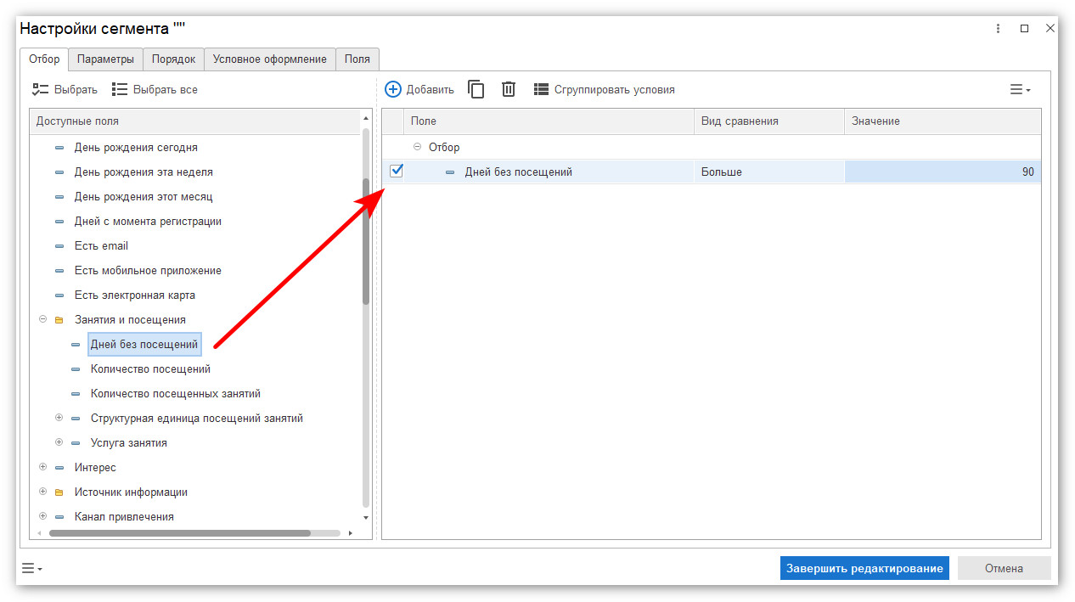1075x602 pixels.
Task: Expand the Источник информации folder
Action: pyautogui.click(x=42, y=492)
